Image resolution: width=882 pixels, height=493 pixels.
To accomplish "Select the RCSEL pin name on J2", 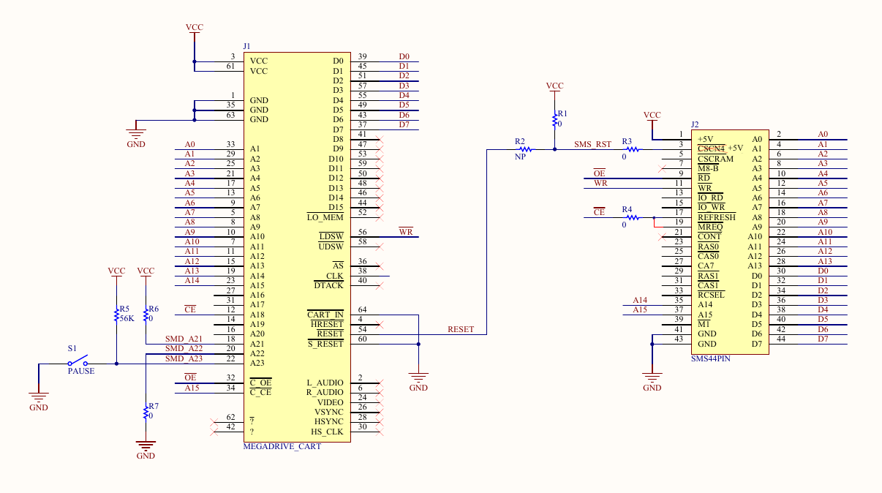I will point(711,295).
